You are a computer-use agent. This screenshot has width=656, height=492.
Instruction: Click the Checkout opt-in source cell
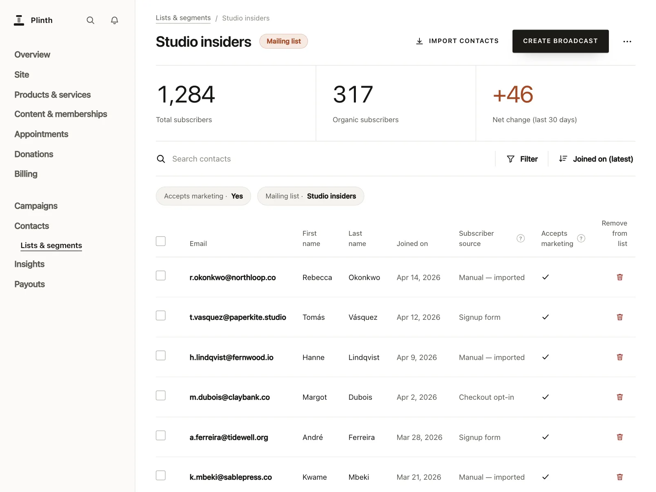click(x=486, y=397)
